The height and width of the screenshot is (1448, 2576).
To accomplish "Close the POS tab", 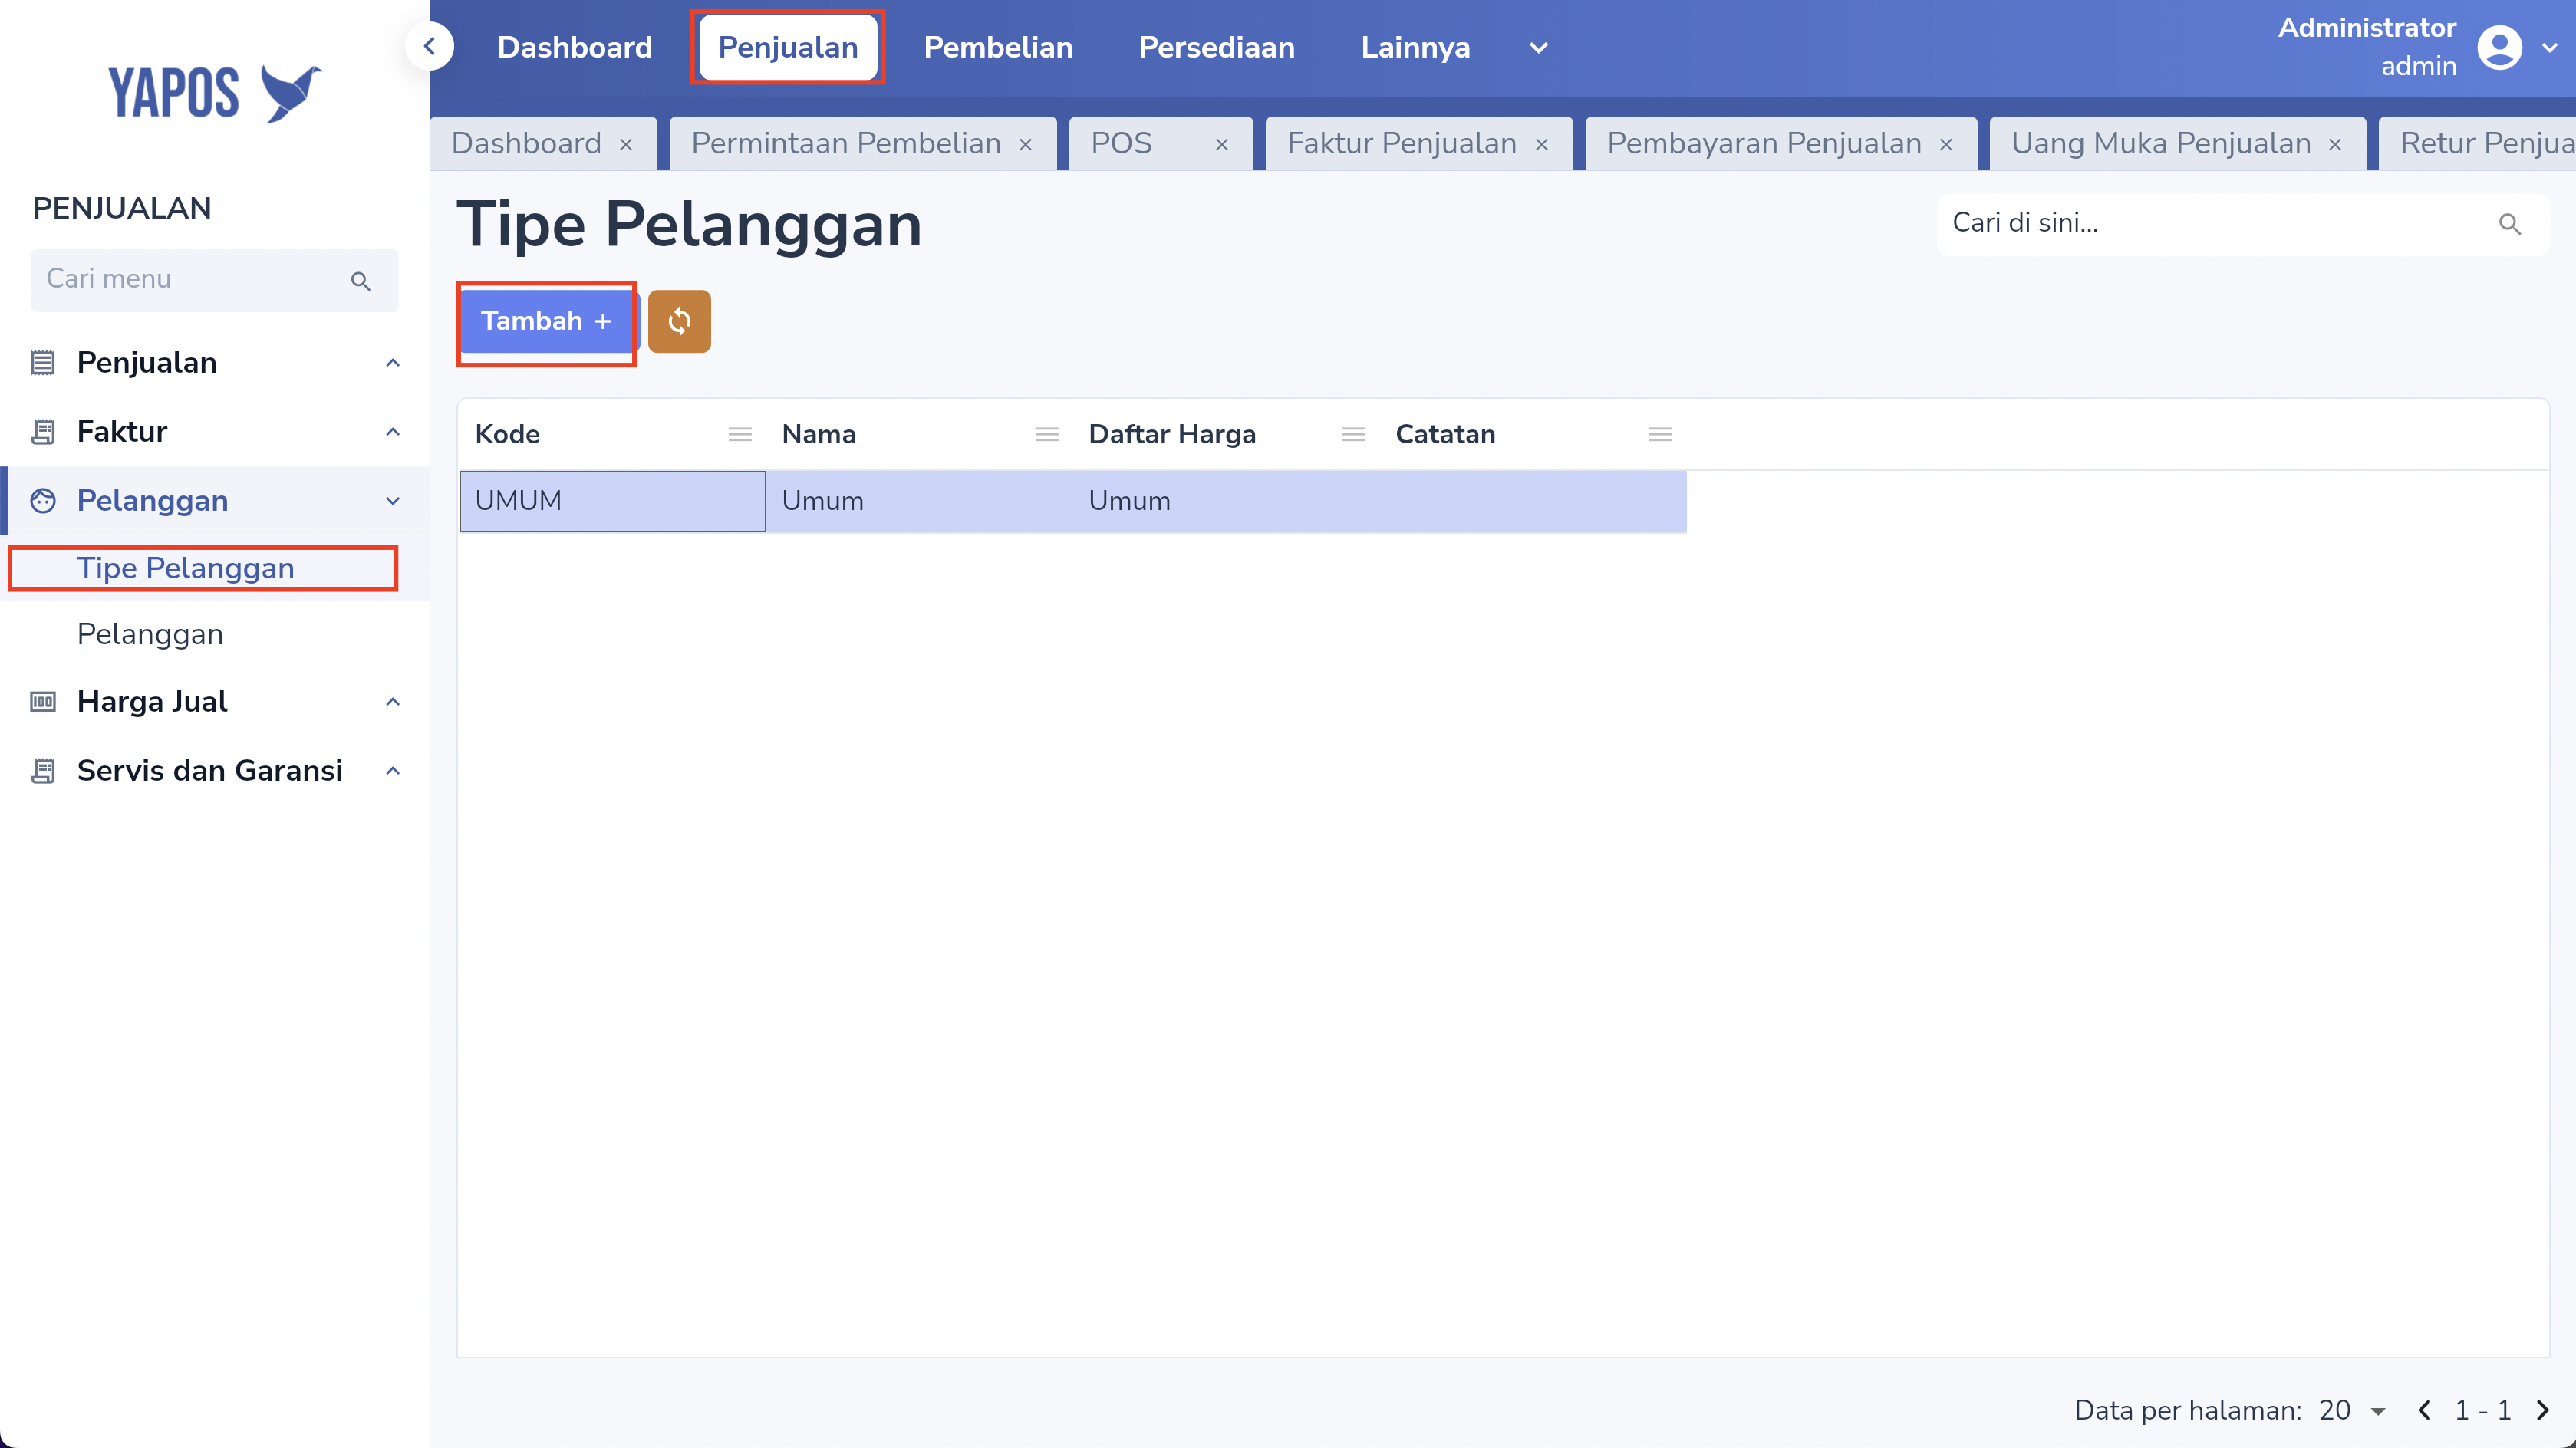I will (x=1221, y=145).
